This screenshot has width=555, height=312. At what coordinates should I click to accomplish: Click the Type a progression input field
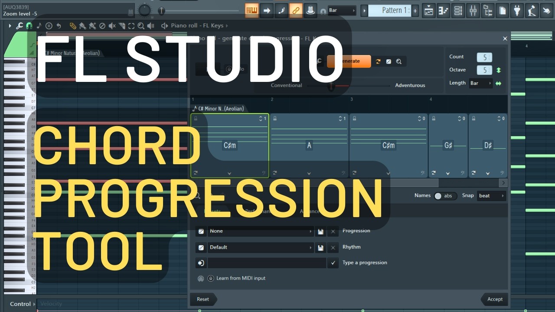267,263
